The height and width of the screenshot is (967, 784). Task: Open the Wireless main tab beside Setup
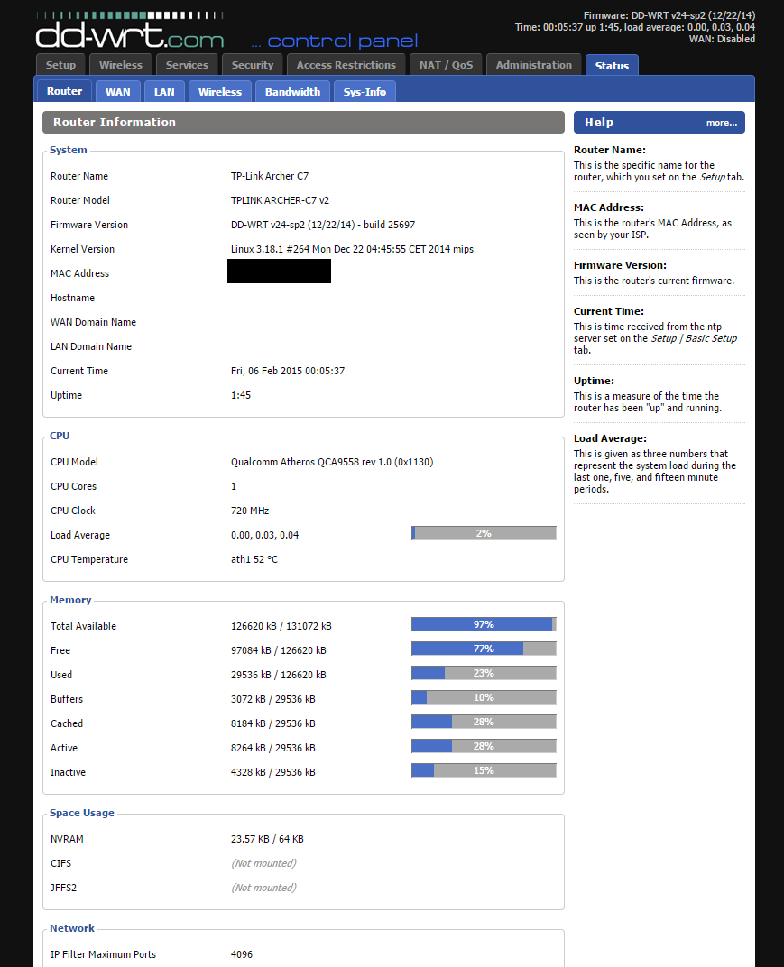click(120, 65)
